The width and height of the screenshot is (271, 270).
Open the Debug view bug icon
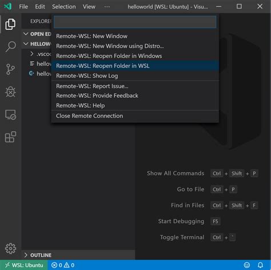pyautogui.click(x=10, y=92)
